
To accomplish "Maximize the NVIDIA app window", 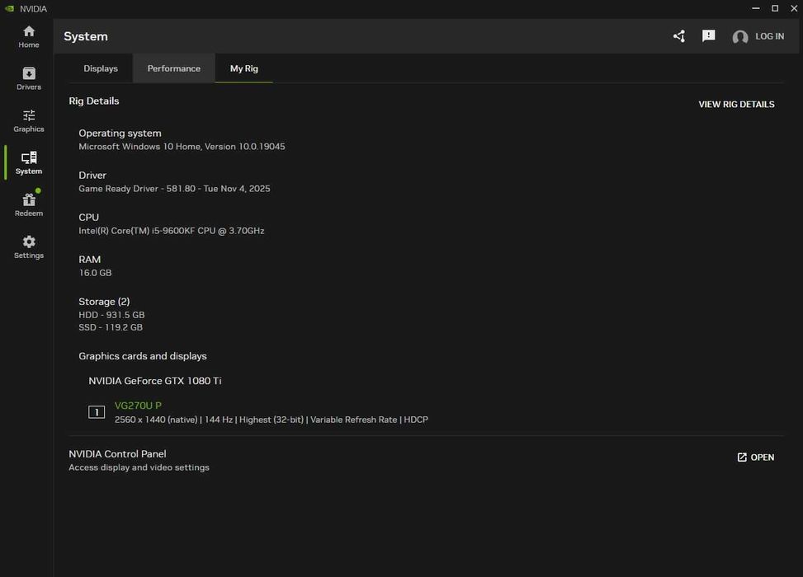I will (775, 8).
